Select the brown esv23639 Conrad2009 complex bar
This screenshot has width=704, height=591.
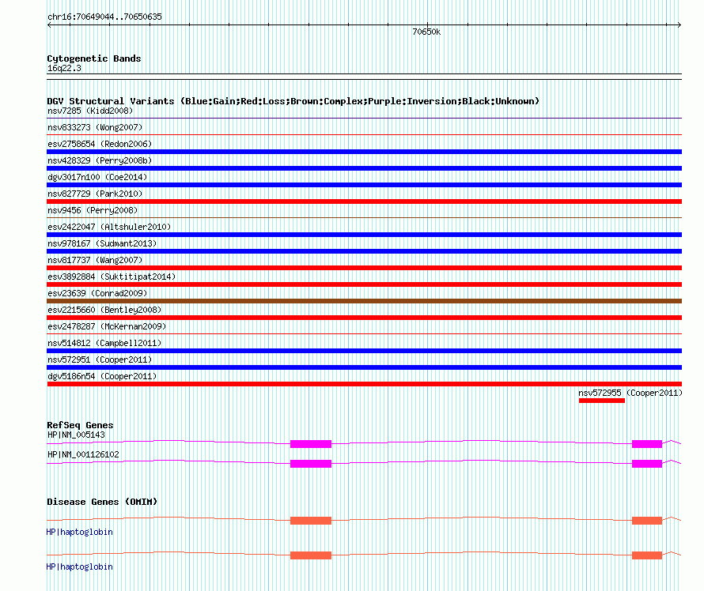[364, 301]
